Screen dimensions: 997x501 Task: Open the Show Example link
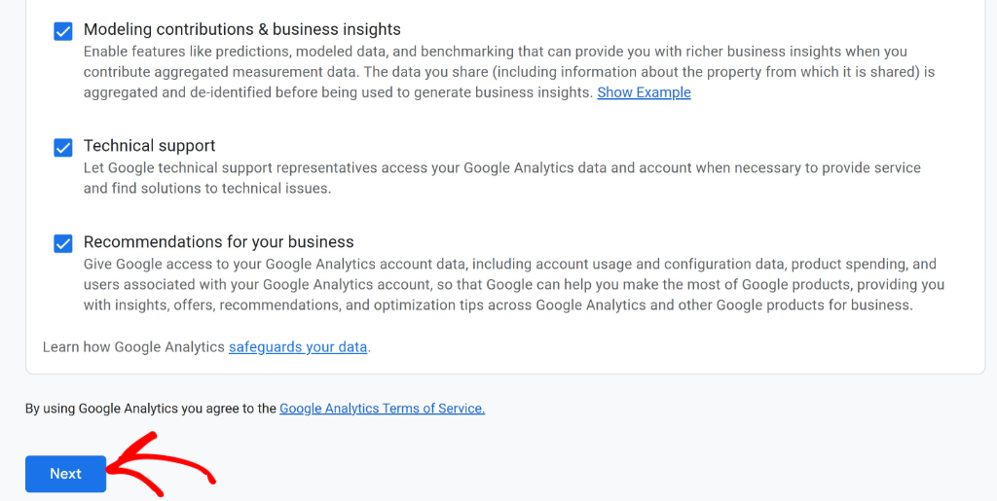(x=644, y=92)
